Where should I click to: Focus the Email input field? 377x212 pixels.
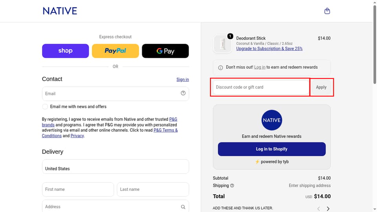pyautogui.click(x=115, y=93)
